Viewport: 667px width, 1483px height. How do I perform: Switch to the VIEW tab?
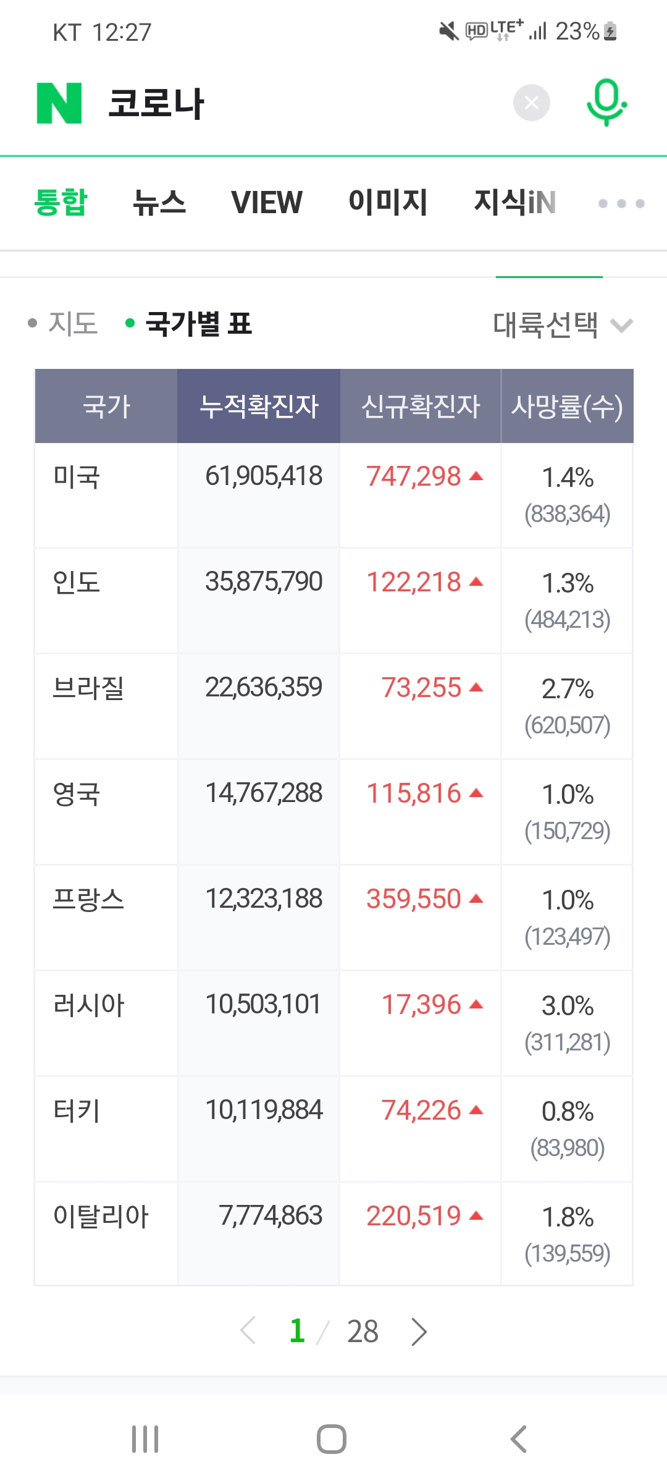[267, 202]
